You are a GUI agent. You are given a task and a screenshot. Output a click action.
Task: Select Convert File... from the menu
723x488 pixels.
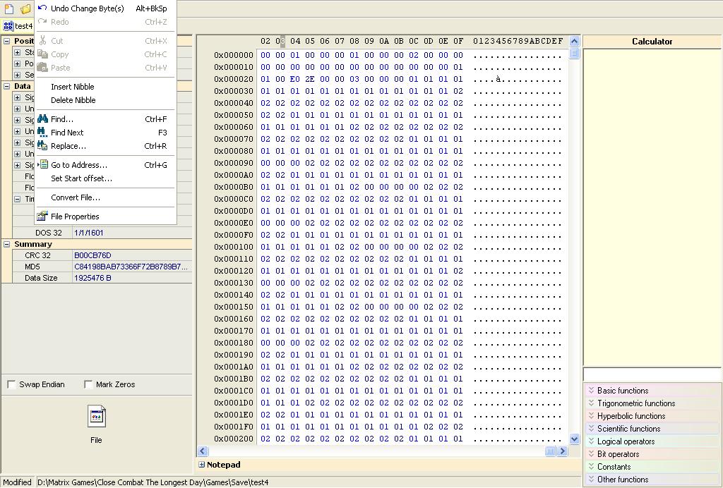pyautogui.click(x=76, y=197)
